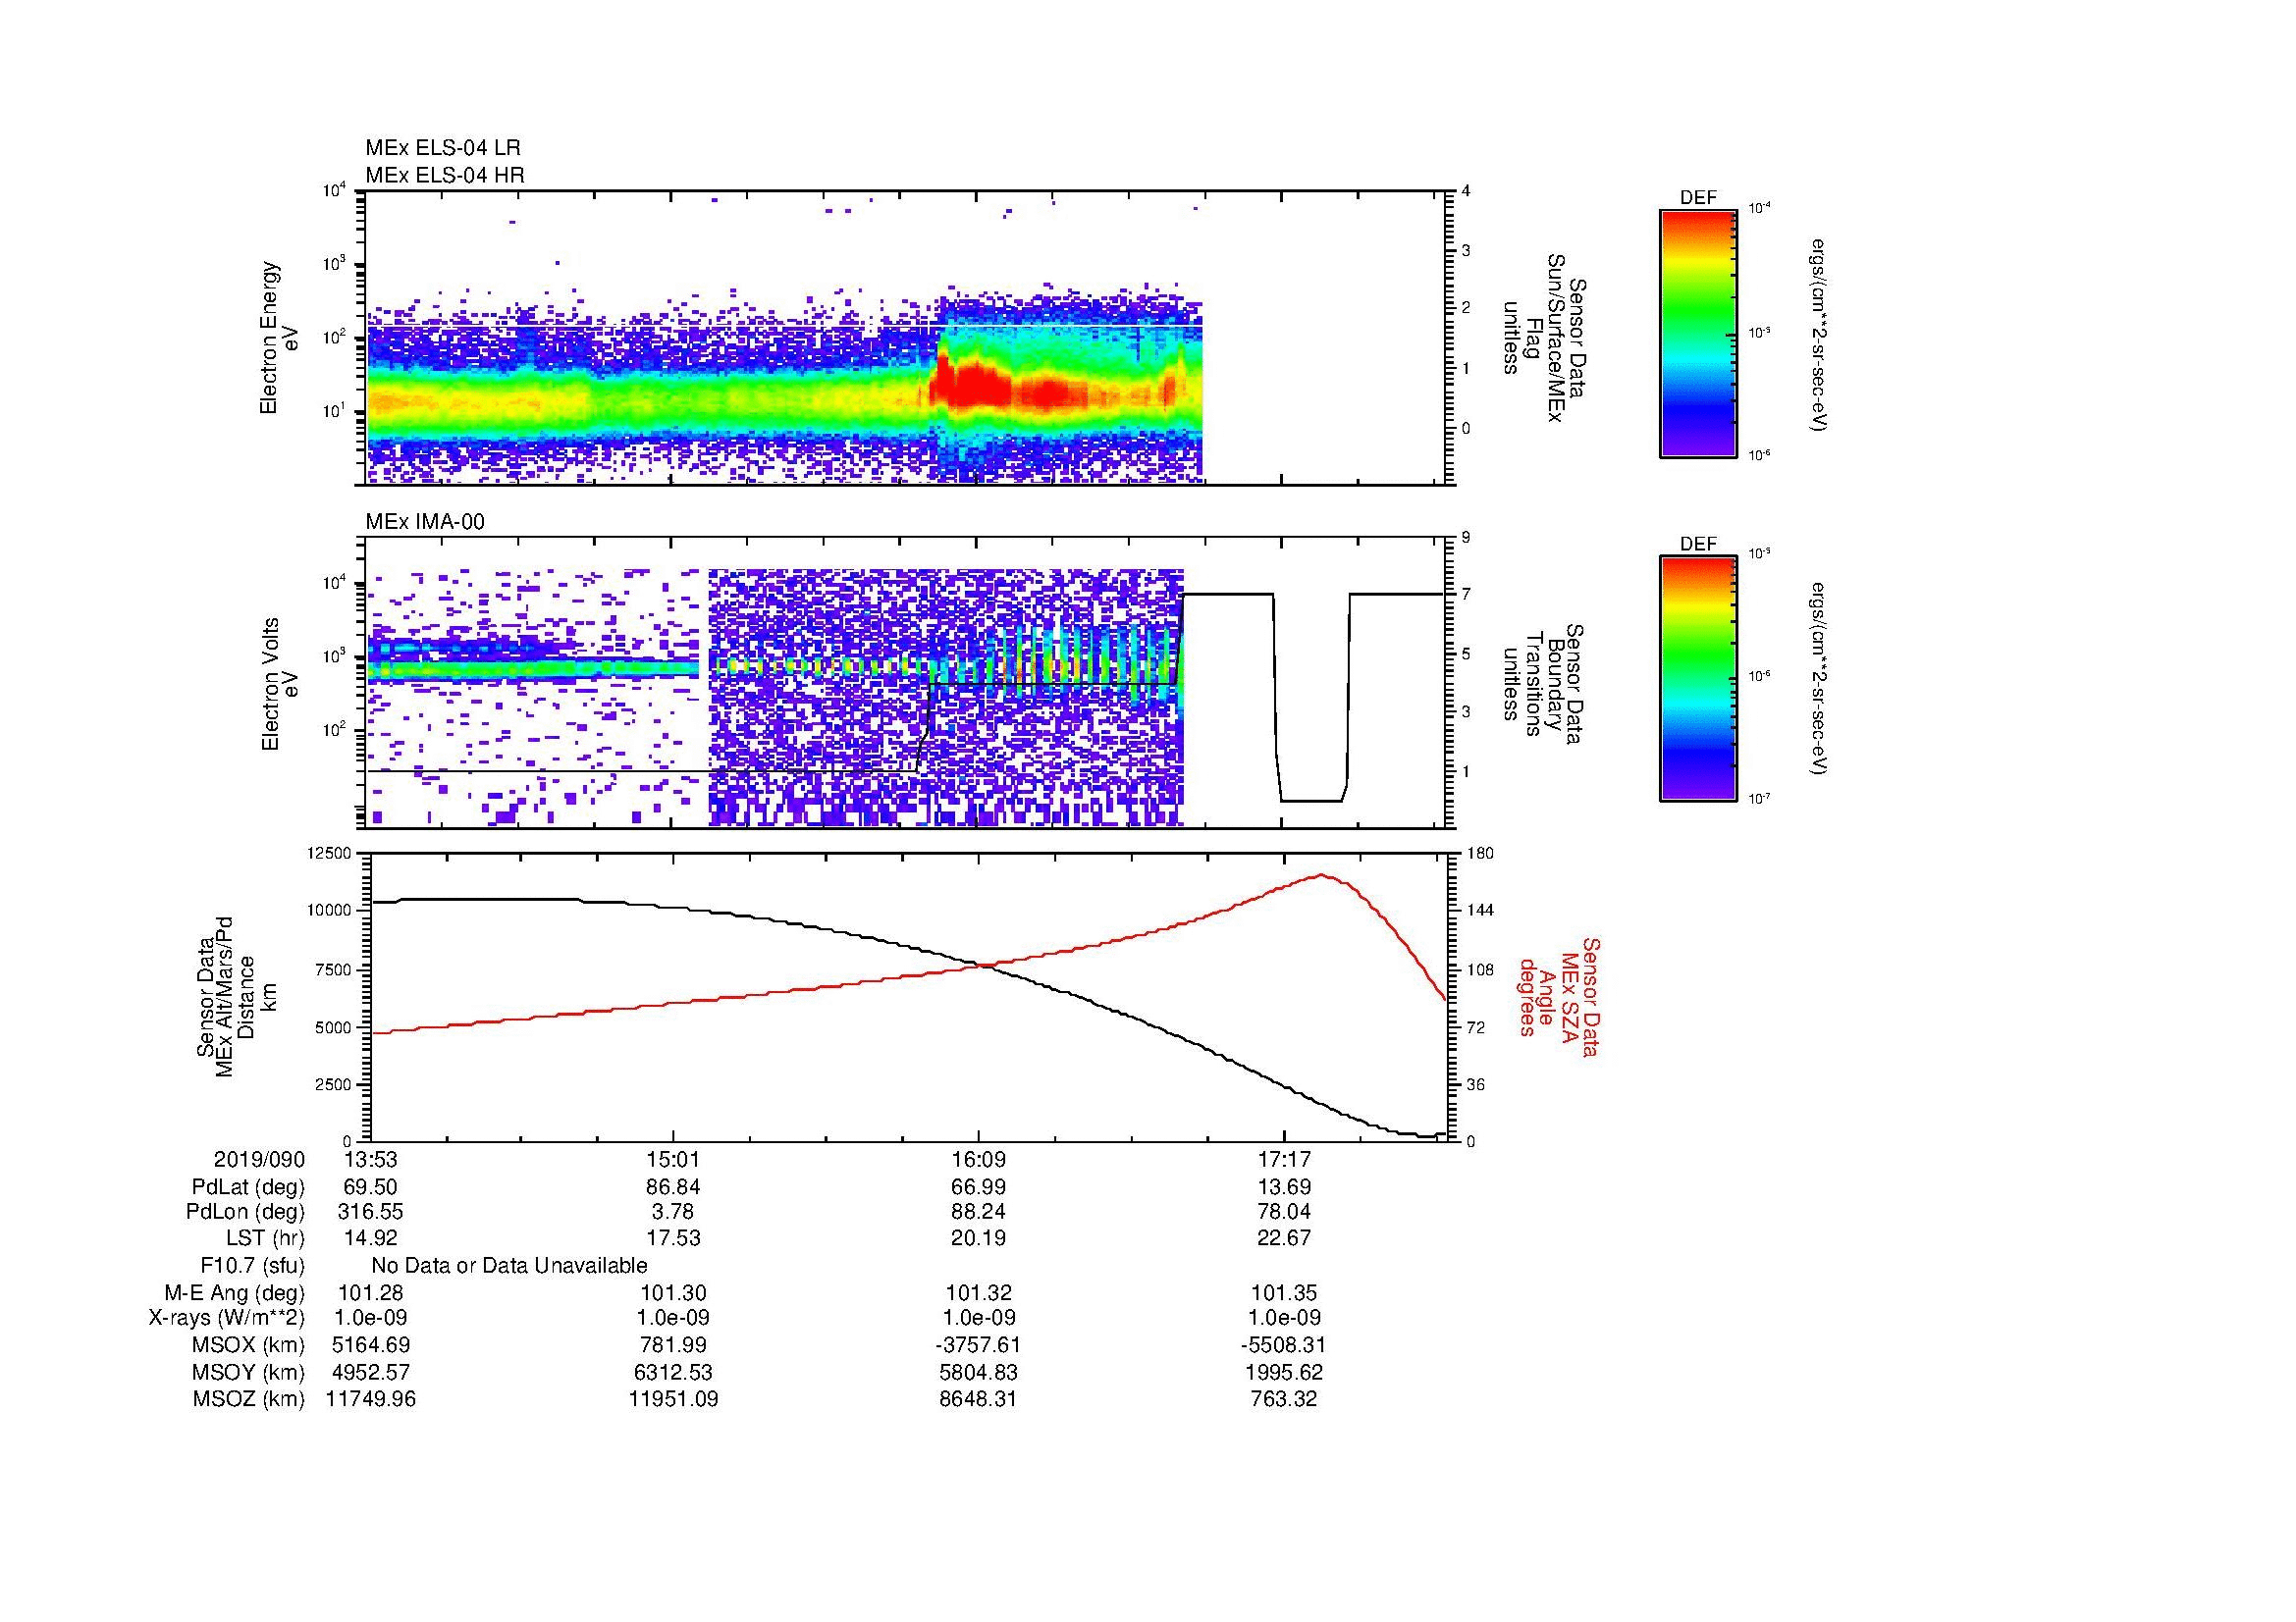Viewport: 2296px width, 1622px height.
Task: Click the 'MSOZ (km)' row label
Action: coord(248,1399)
